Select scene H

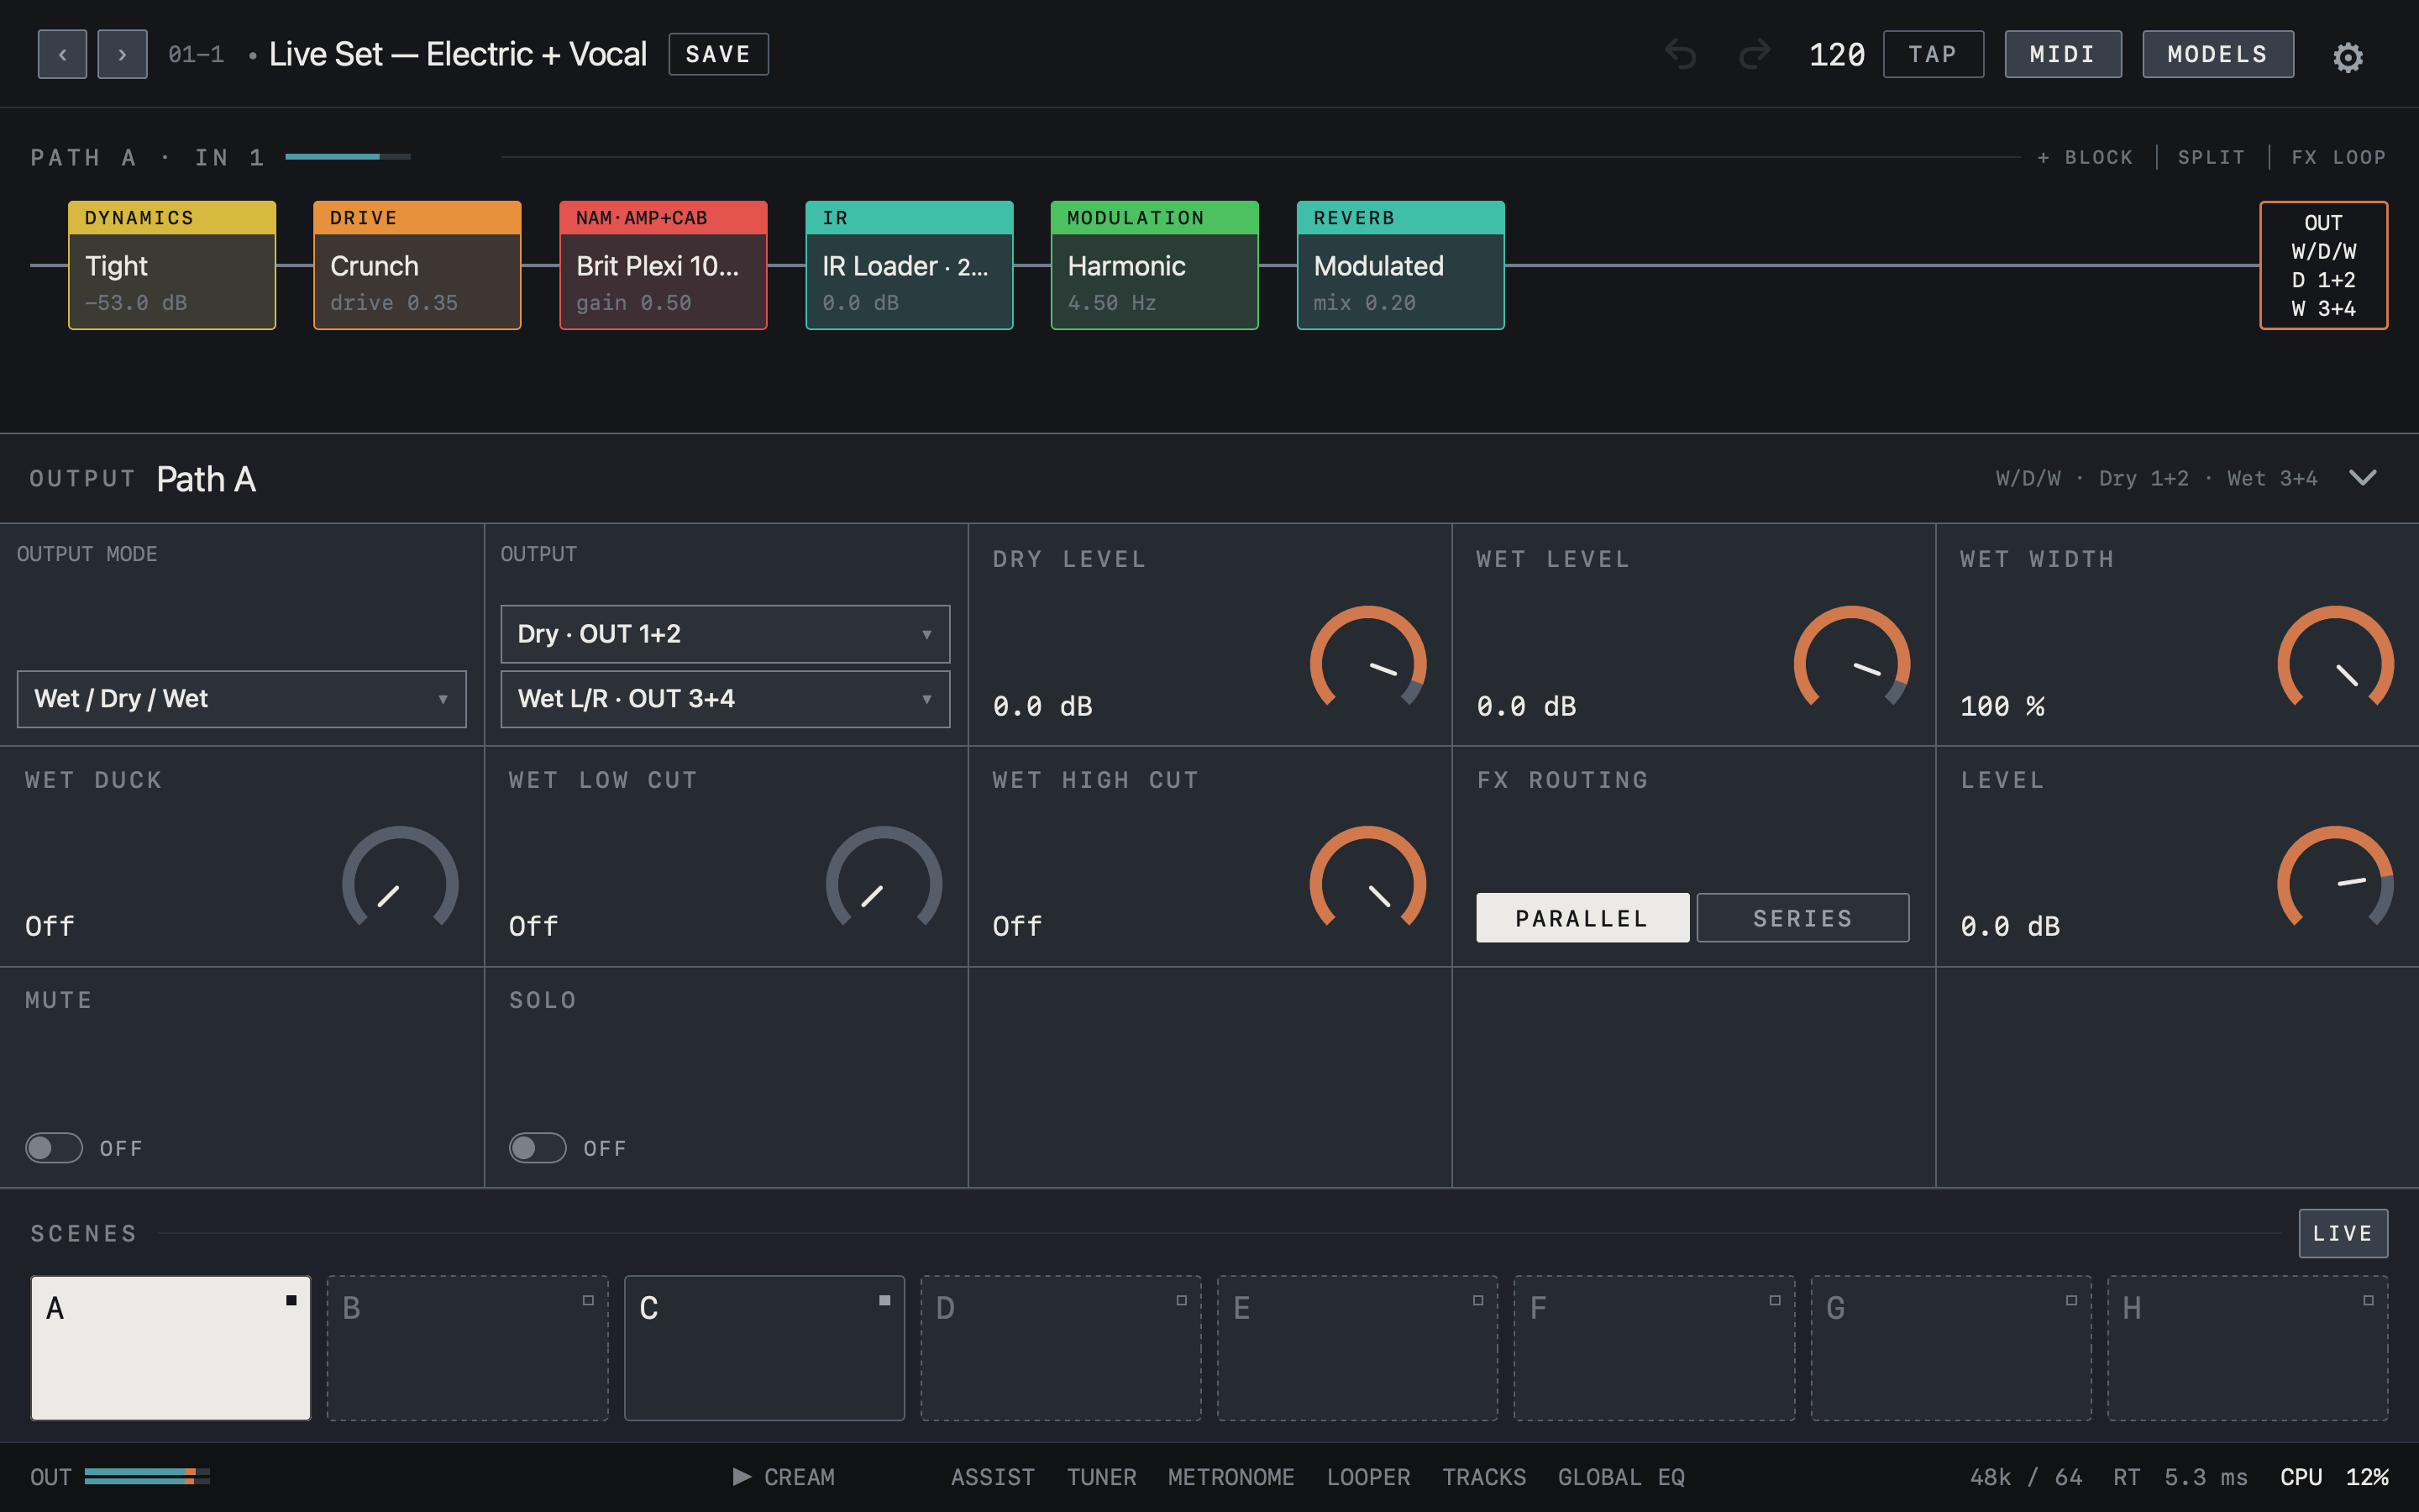pyautogui.click(x=2248, y=1347)
